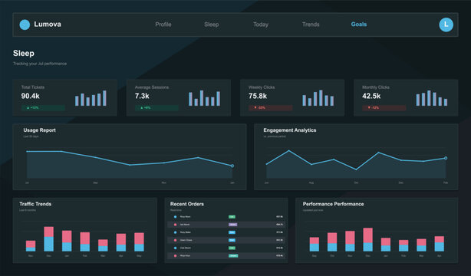The height and width of the screenshot is (276, 471).
Task: Go to the Today nav item
Action: (261, 25)
